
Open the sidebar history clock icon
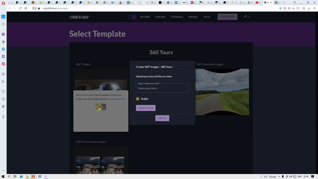tap(3, 99)
